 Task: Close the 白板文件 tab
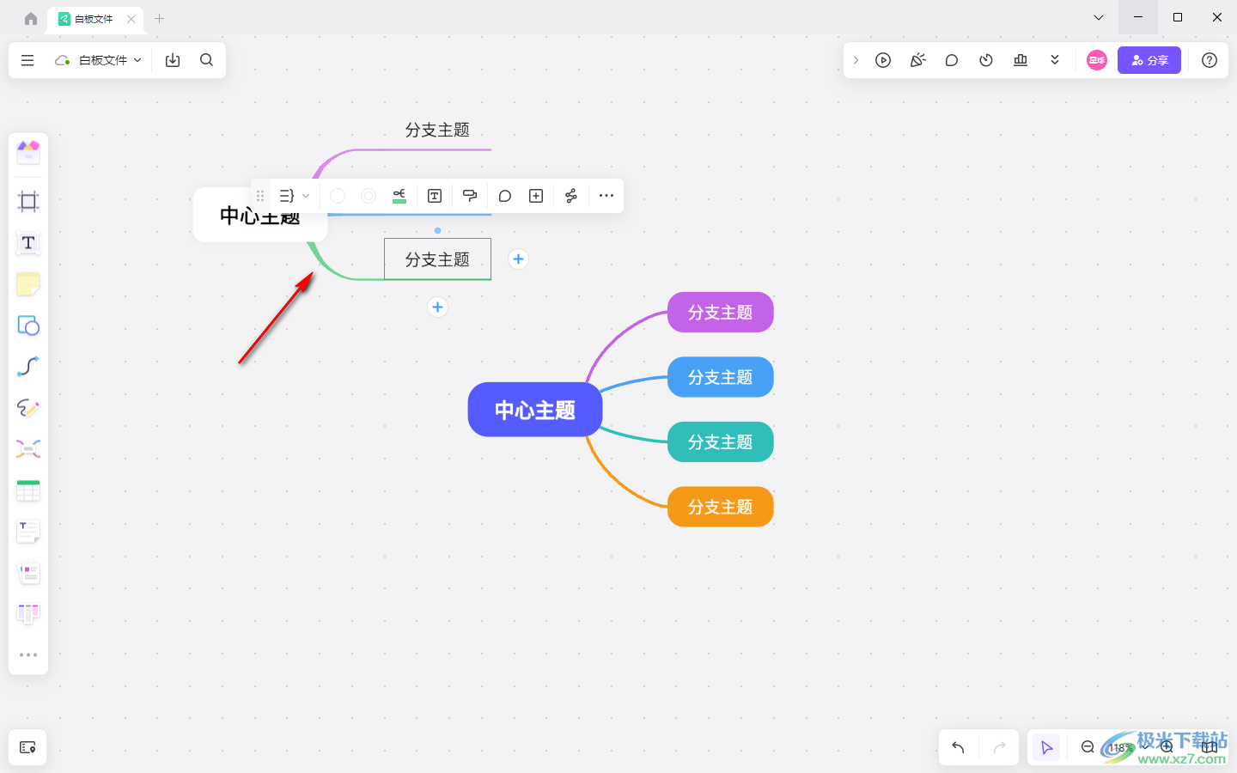pyautogui.click(x=131, y=19)
